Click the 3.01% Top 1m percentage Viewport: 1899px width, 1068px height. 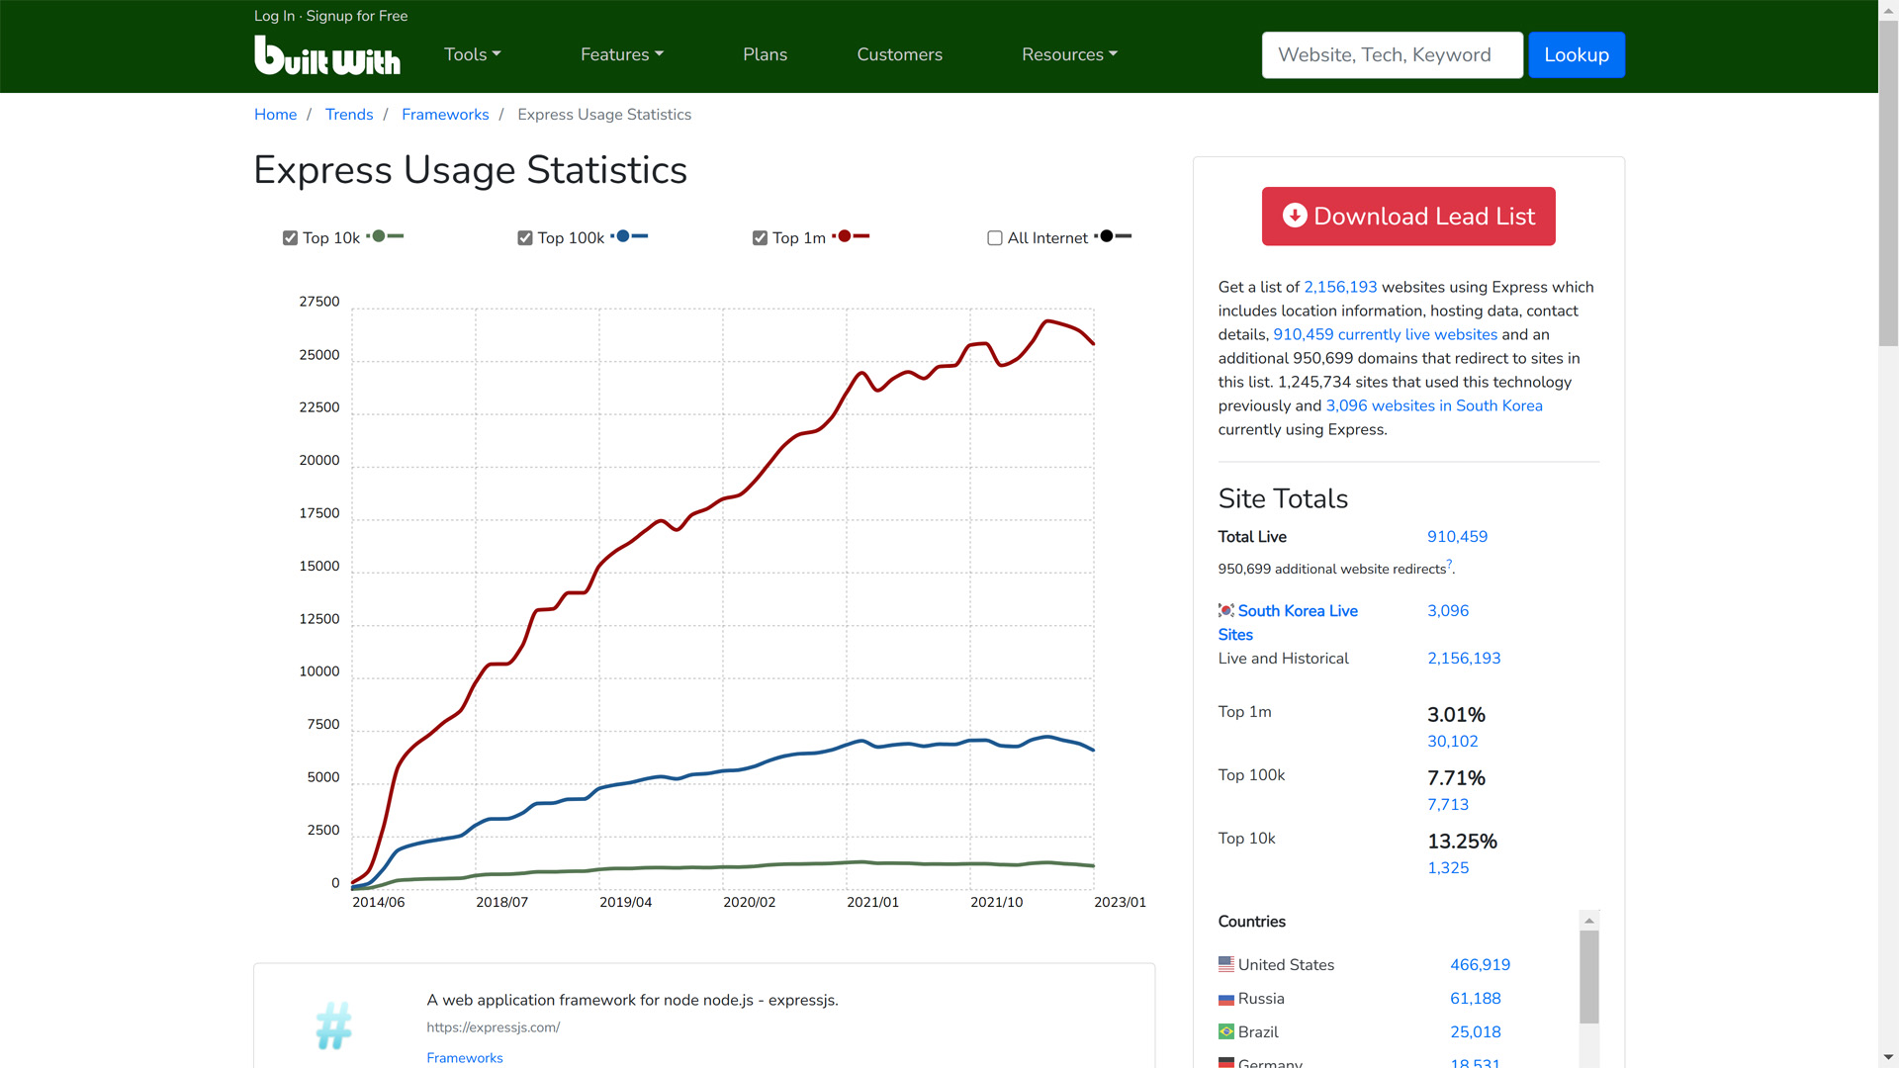(1456, 715)
